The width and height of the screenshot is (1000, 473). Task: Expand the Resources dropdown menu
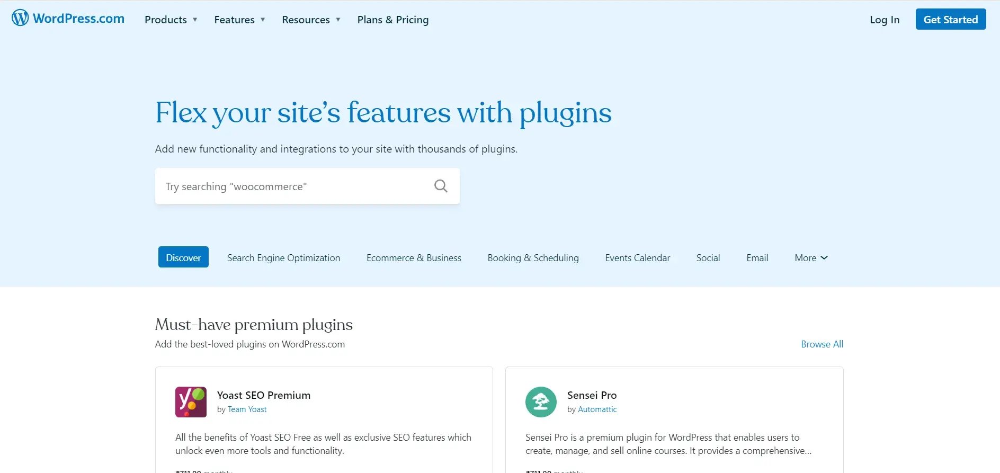(x=311, y=20)
